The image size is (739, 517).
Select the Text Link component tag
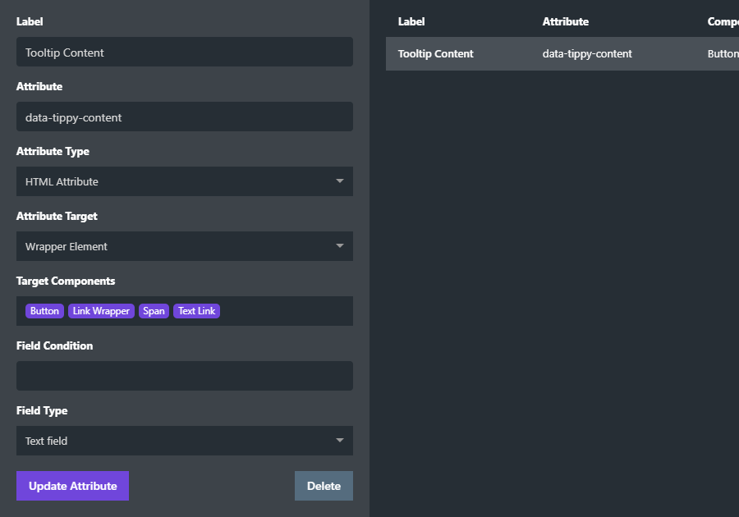(x=196, y=311)
